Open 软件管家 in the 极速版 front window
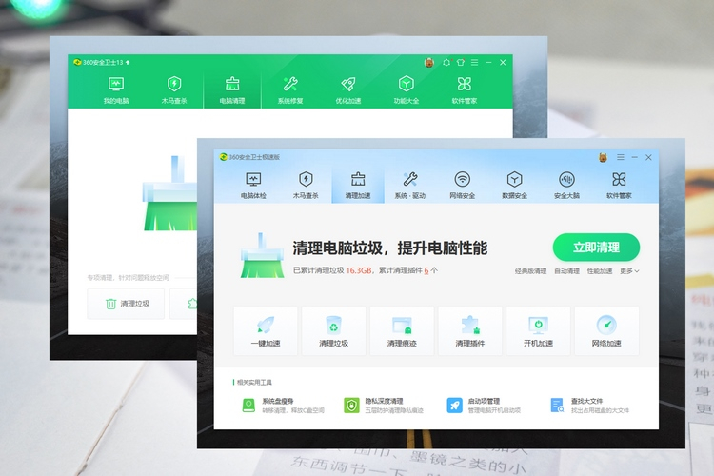Viewport: 714px width, 476px height. [619, 186]
